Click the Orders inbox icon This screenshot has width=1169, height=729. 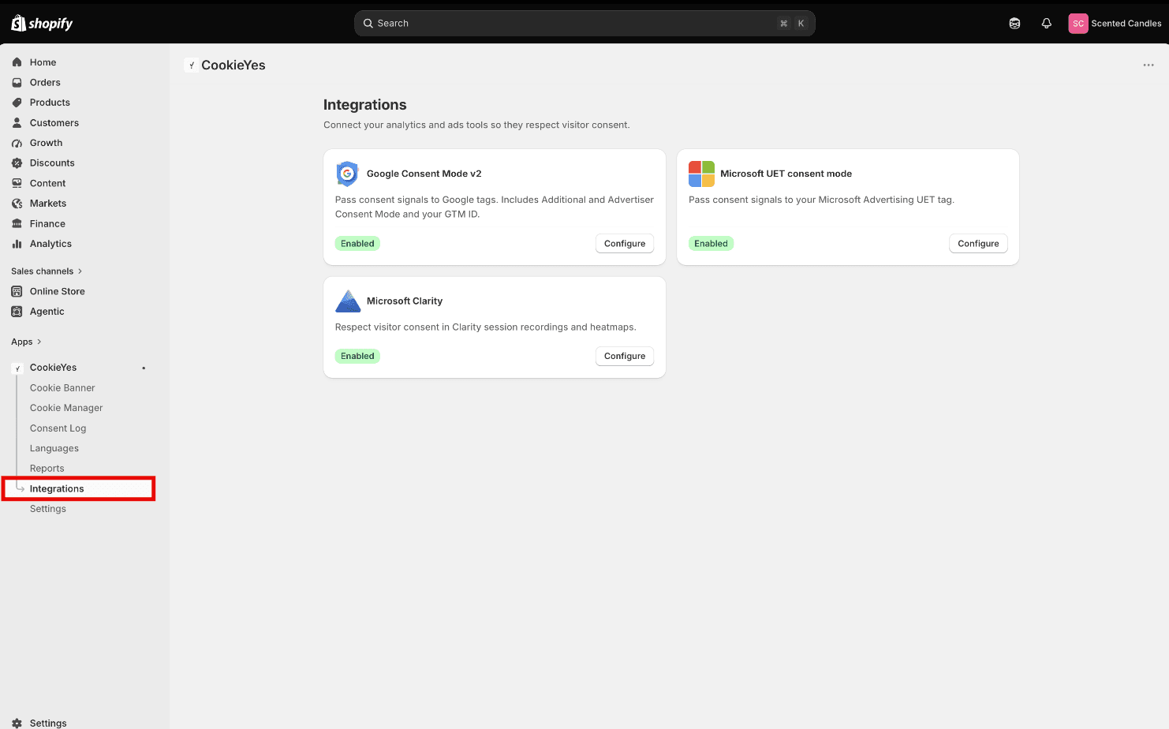(x=17, y=83)
